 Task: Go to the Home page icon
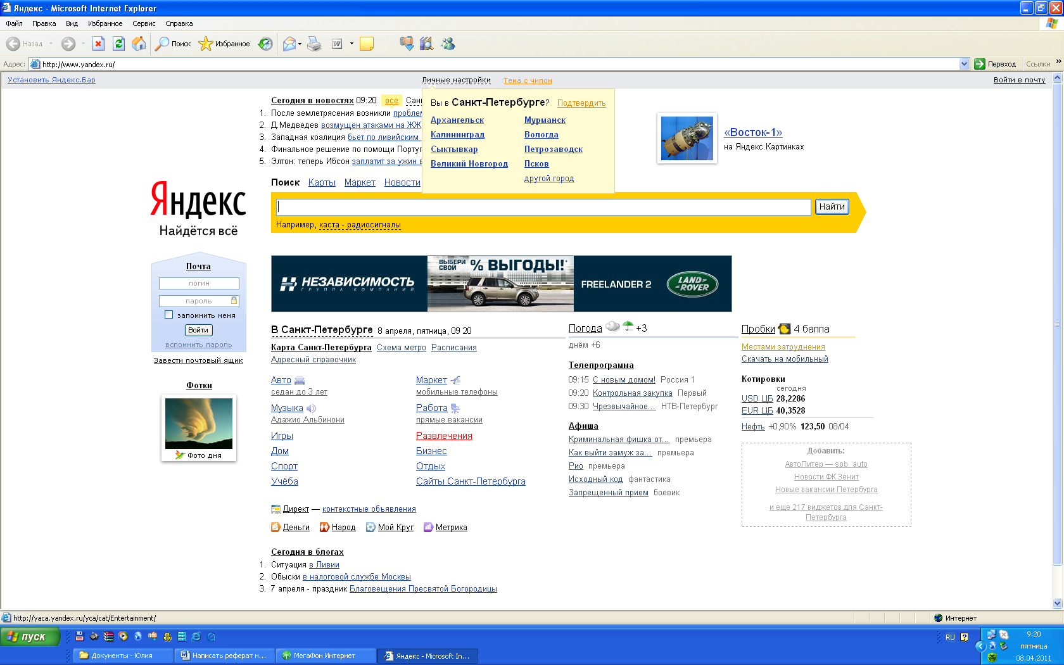(x=139, y=44)
